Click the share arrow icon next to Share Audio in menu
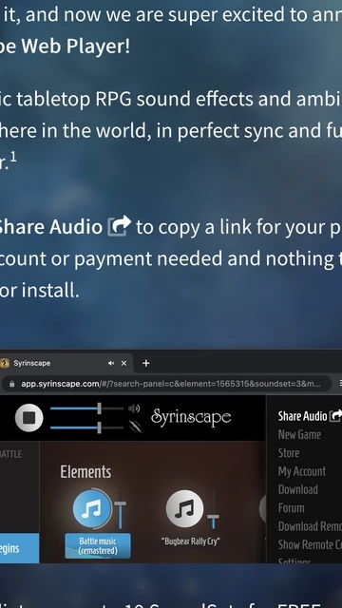The width and height of the screenshot is (342, 608). coord(335,416)
